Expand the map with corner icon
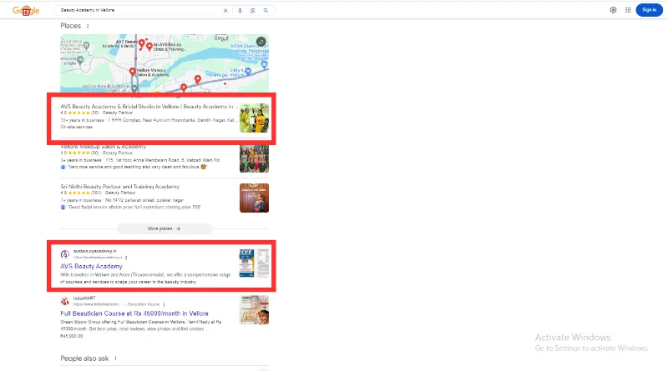Image resolution: width=668 pixels, height=371 pixels. (261, 42)
